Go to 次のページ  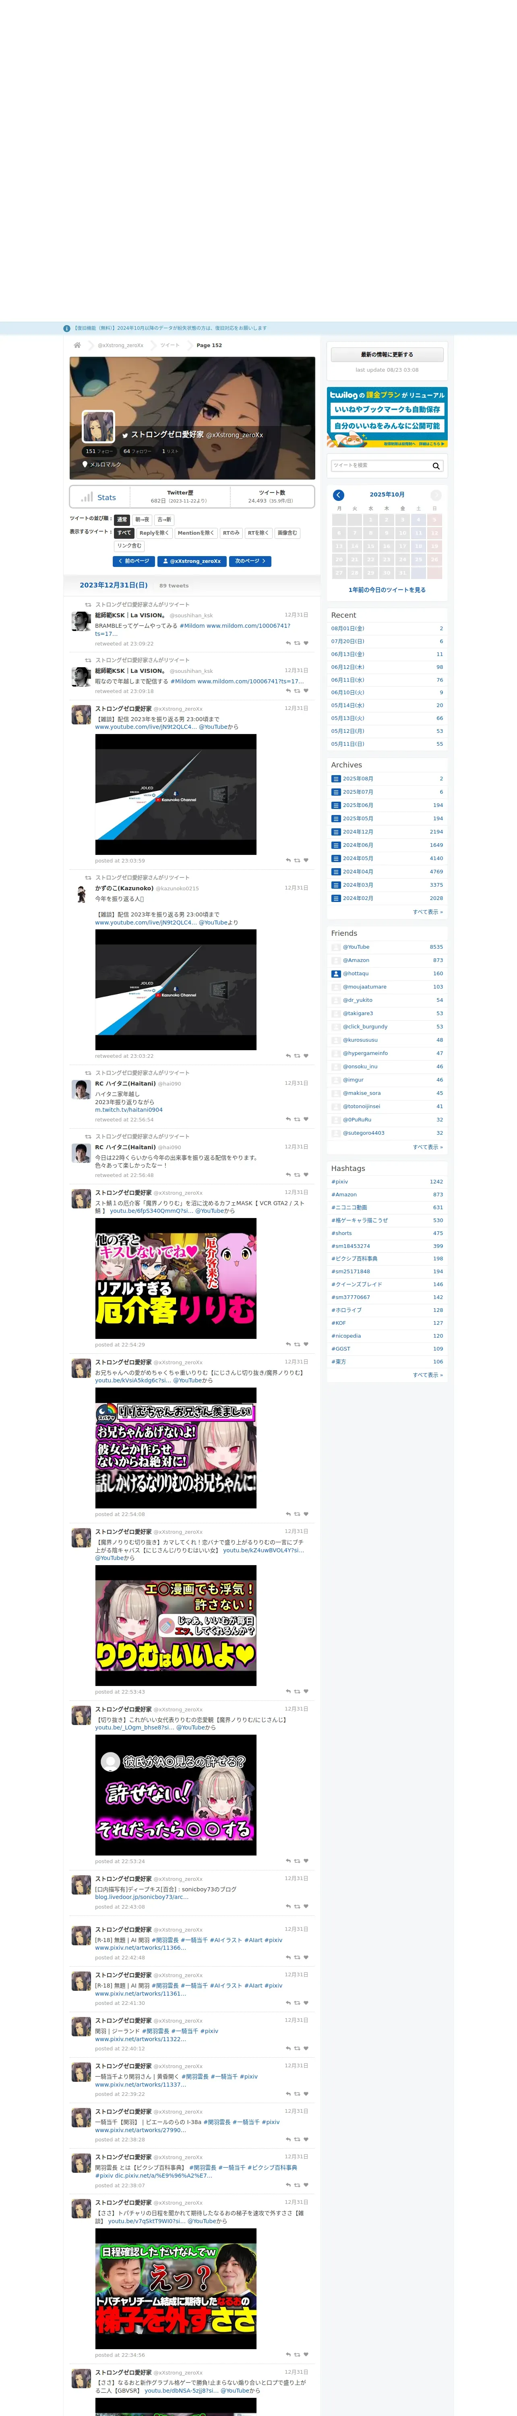(250, 561)
